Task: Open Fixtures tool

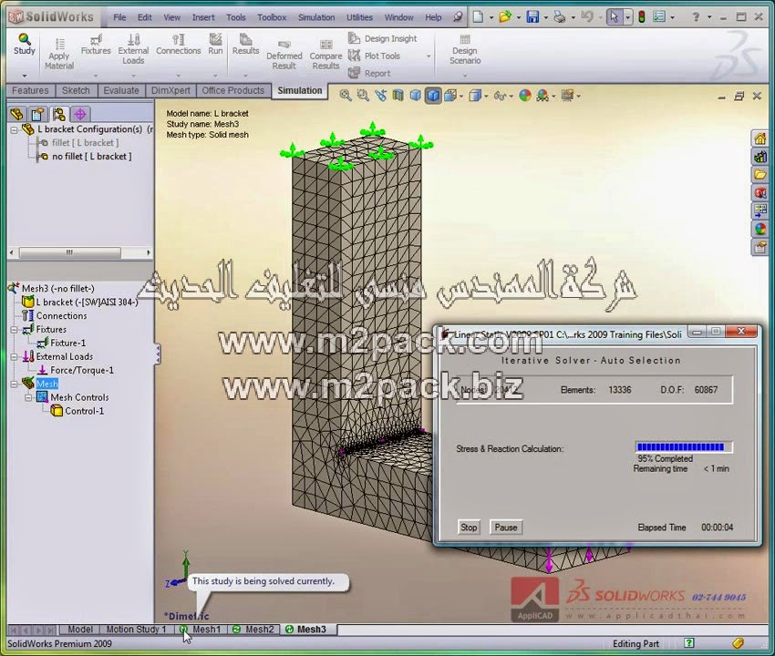Action: click(96, 44)
